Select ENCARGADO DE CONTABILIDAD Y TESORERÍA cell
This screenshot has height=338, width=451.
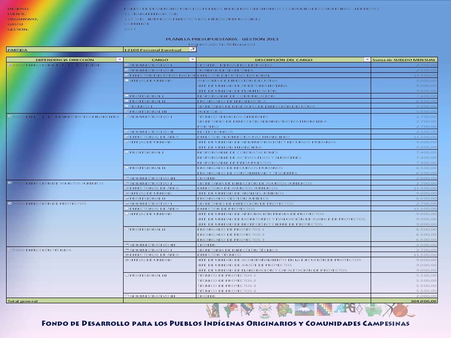(283, 173)
